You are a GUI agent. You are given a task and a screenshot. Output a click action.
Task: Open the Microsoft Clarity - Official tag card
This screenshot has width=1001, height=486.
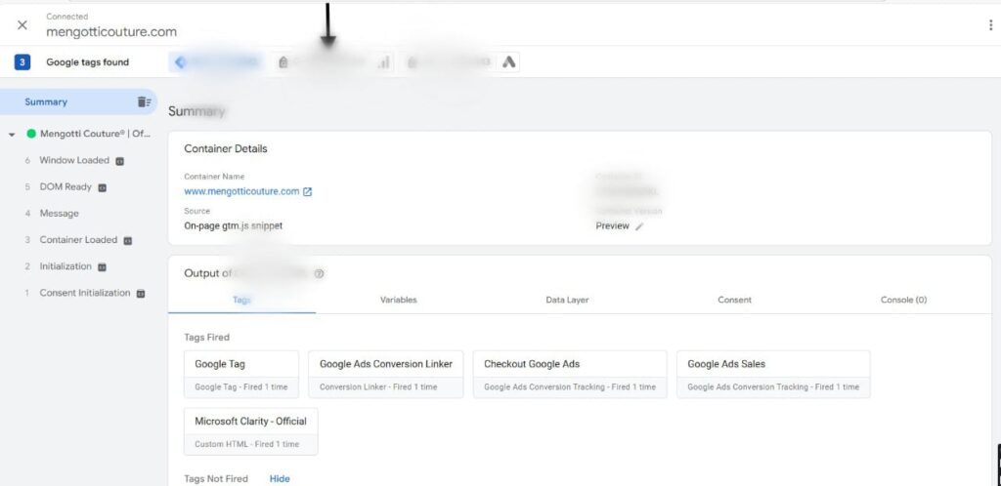(x=251, y=431)
